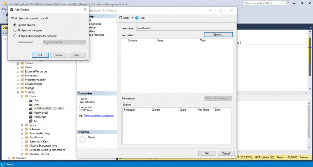Click the Roles folder icon

pyautogui.click(x=27, y=125)
